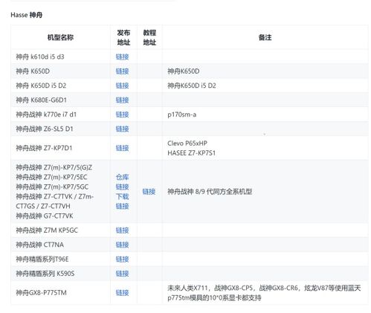Screen dimensions: 371x313
Task: Click the 发布地址 column header
Action: click(123, 37)
